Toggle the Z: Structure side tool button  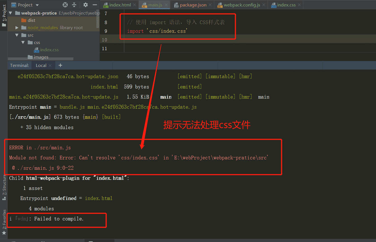click(4, 188)
